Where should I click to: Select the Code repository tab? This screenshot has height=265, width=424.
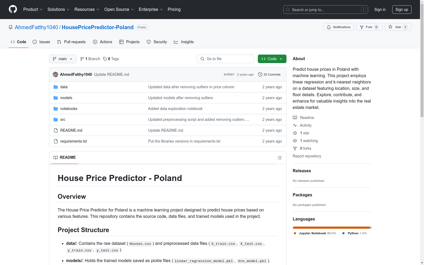(19, 42)
